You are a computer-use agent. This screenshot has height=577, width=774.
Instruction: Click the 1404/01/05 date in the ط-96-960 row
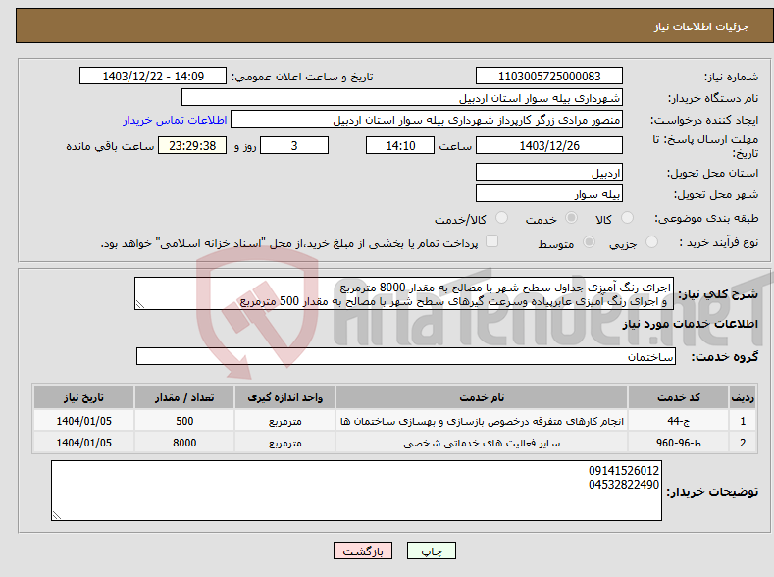click(x=83, y=443)
